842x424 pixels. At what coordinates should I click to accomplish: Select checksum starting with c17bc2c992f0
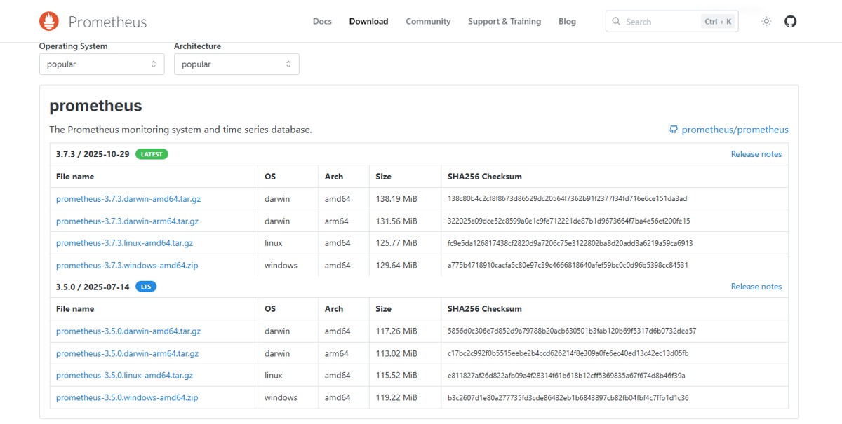[x=568, y=354]
